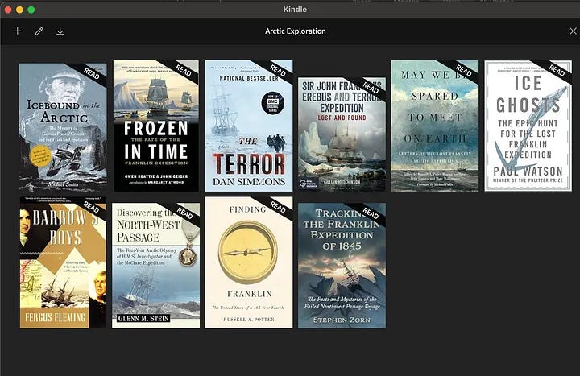Viewport: 580px width, 376px height.
Task: Click the green macOS zoom window button
Action: [31, 10]
